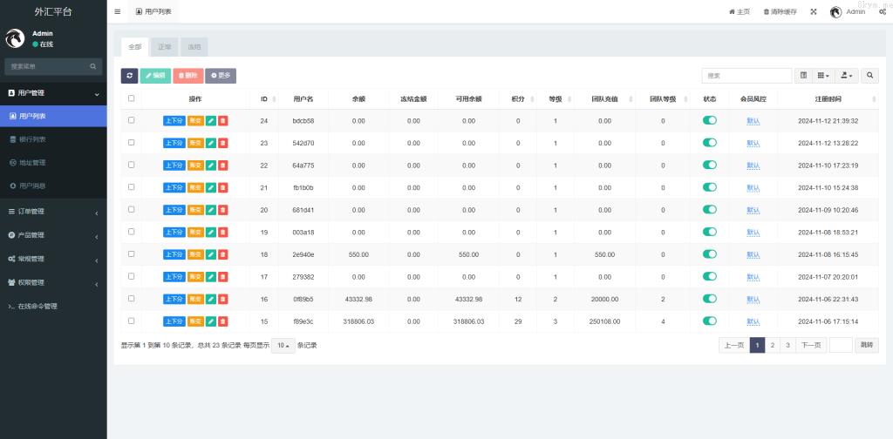Click the hamburger icon to collapse sidebar
This screenshot has width=893, height=439.
[118, 12]
